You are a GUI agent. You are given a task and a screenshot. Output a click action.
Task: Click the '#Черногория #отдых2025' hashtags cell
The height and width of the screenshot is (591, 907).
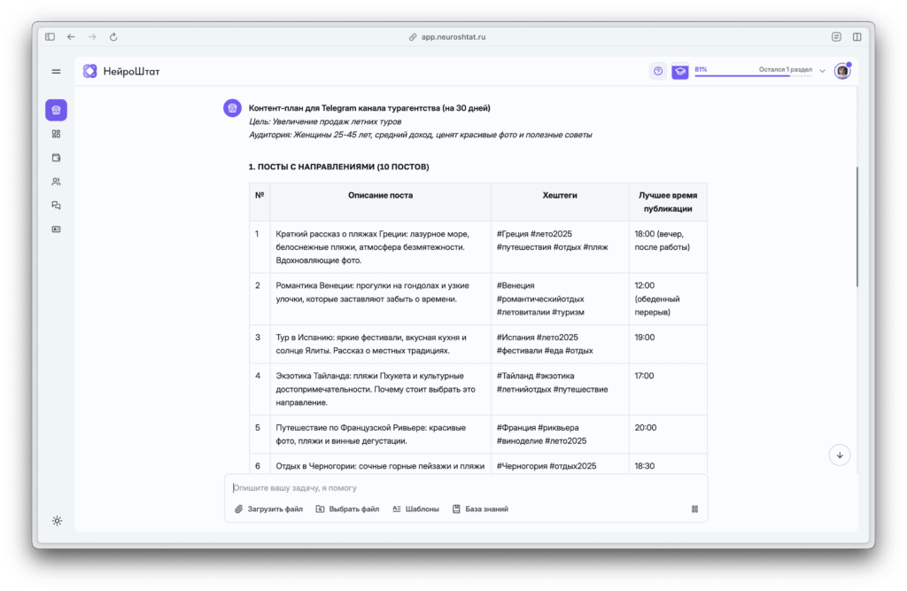click(x=560, y=464)
